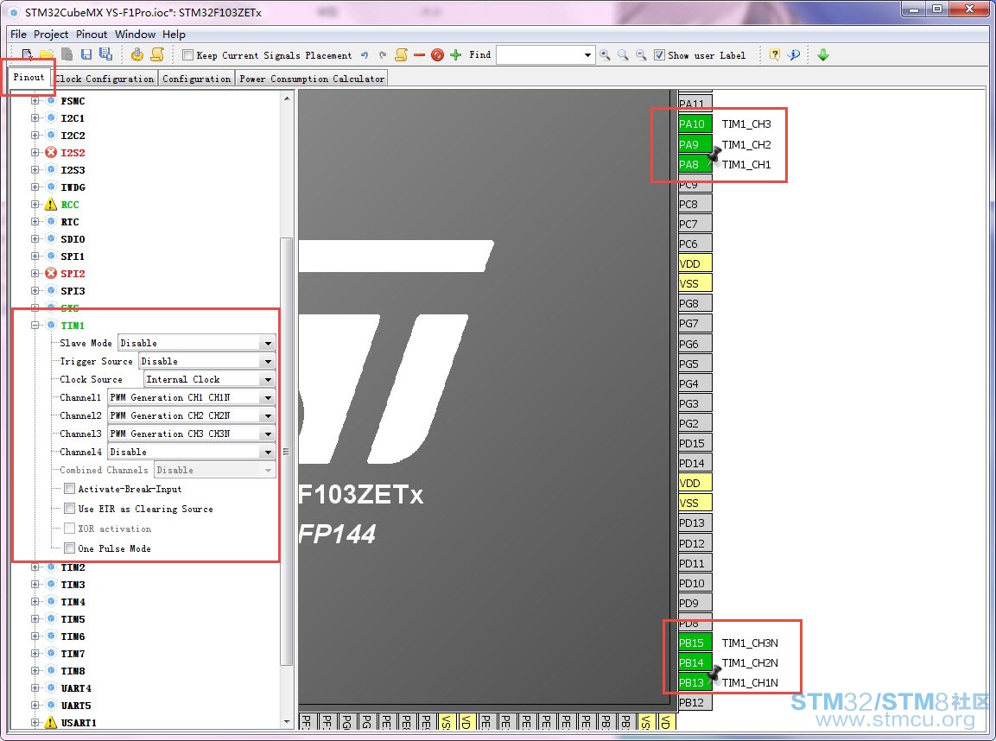The height and width of the screenshot is (741, 996).
Task: Click inside the Find text field
Action: point(539,55)
